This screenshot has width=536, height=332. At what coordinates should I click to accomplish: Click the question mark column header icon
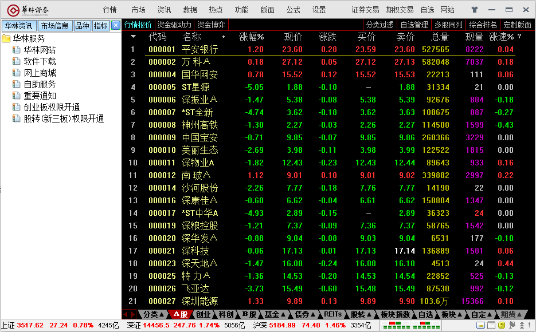point(519,37)
